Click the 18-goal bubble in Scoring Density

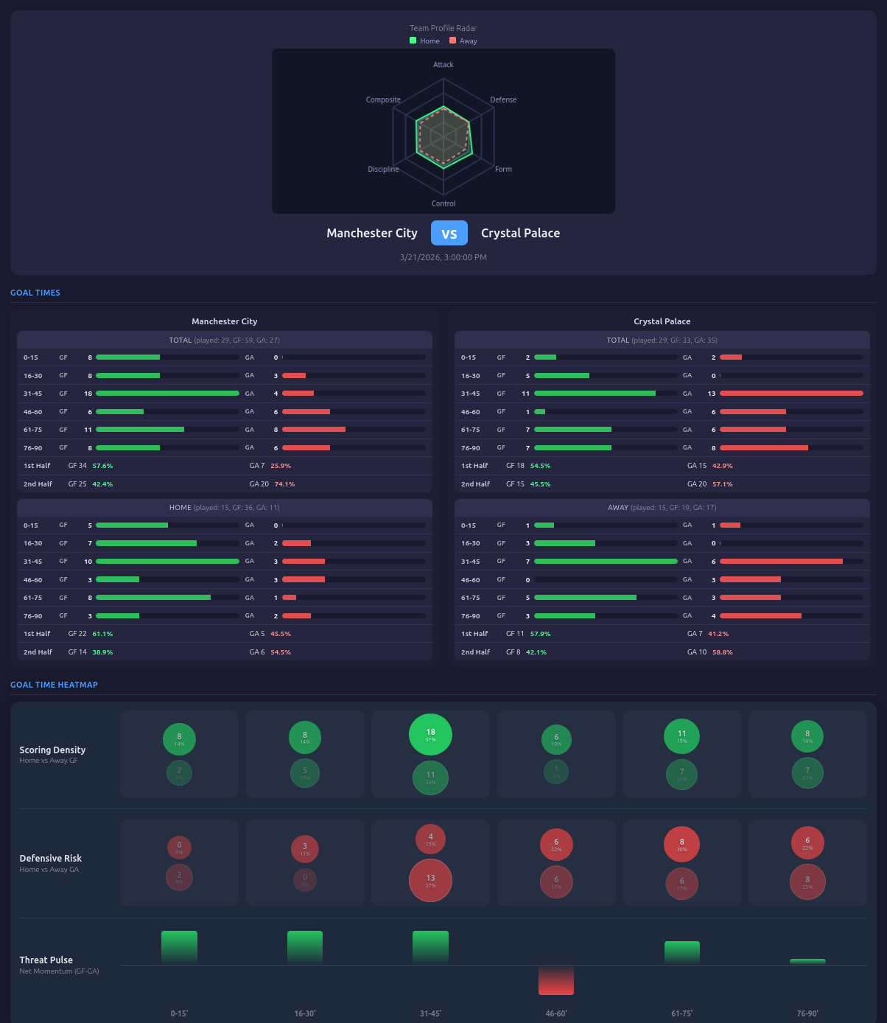[430, 734]
